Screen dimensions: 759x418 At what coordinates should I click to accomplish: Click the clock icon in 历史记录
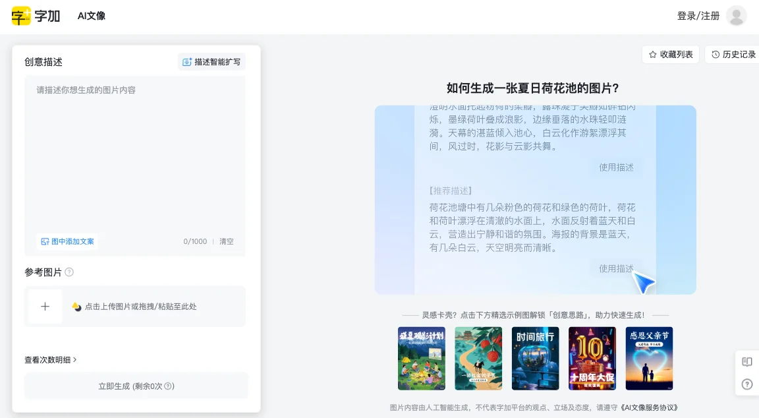715,54
